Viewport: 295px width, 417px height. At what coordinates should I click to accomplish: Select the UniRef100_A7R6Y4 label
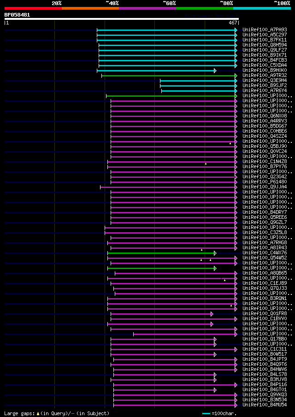point(265,90)
